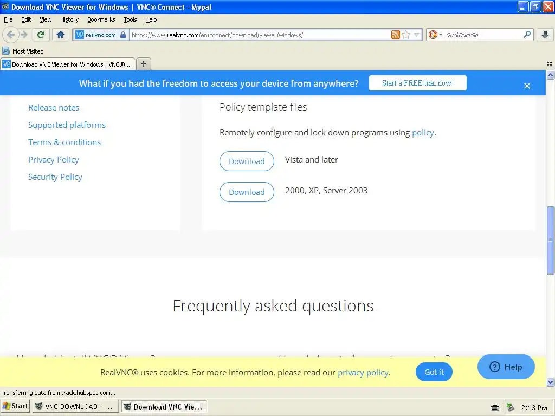Open the Most Visited bookmarks folder
The width and height of the screenshot is (555, 416).
click(23, 51)
